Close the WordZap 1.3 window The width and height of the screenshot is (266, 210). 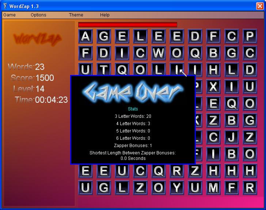click(260, 6)
